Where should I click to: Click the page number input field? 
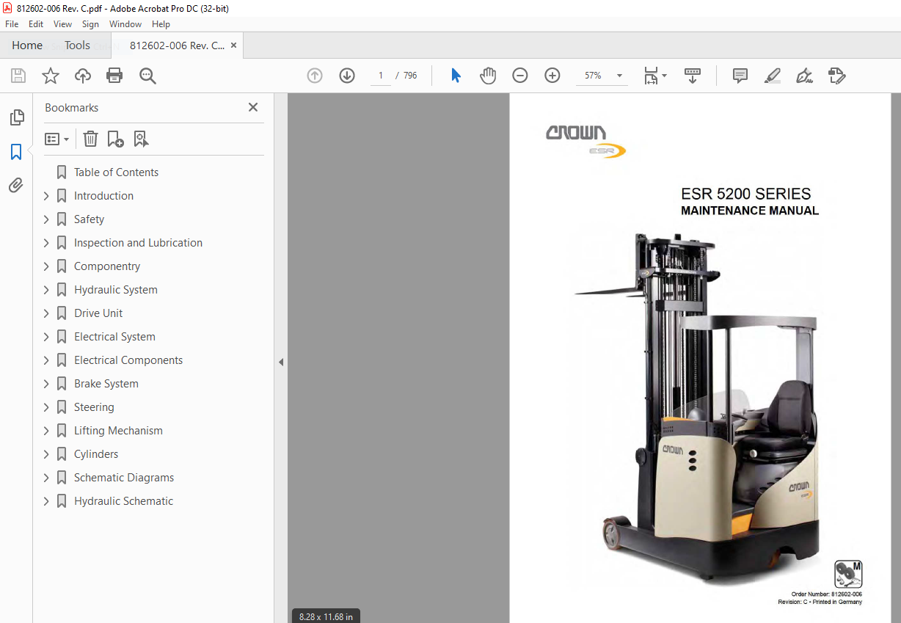(380, 76)
